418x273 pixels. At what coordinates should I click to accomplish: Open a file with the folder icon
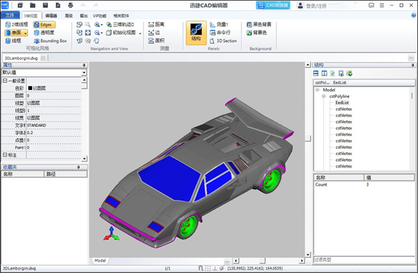33,5
